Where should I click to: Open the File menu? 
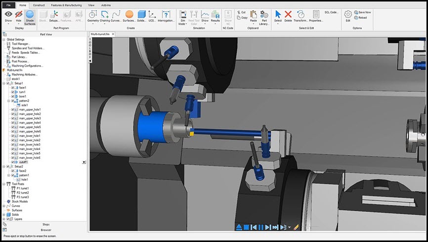[x=8, y=5]
